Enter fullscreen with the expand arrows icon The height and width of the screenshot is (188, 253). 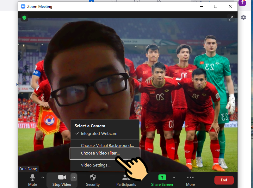click(x=231, y=18)
